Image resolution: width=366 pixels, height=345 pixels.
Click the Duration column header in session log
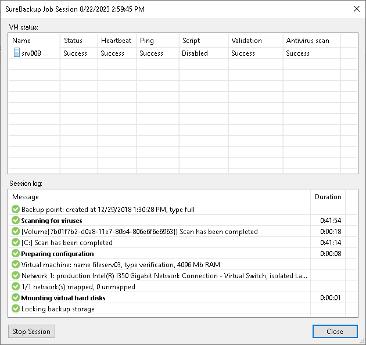328,197
